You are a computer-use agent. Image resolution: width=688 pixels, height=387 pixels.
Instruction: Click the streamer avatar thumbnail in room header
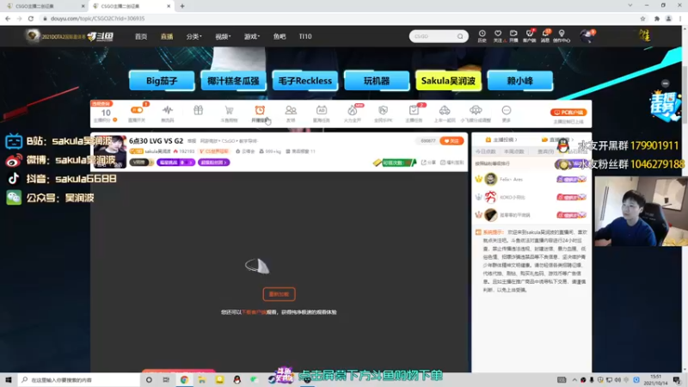pyautogui.click(x=110, y=152)
